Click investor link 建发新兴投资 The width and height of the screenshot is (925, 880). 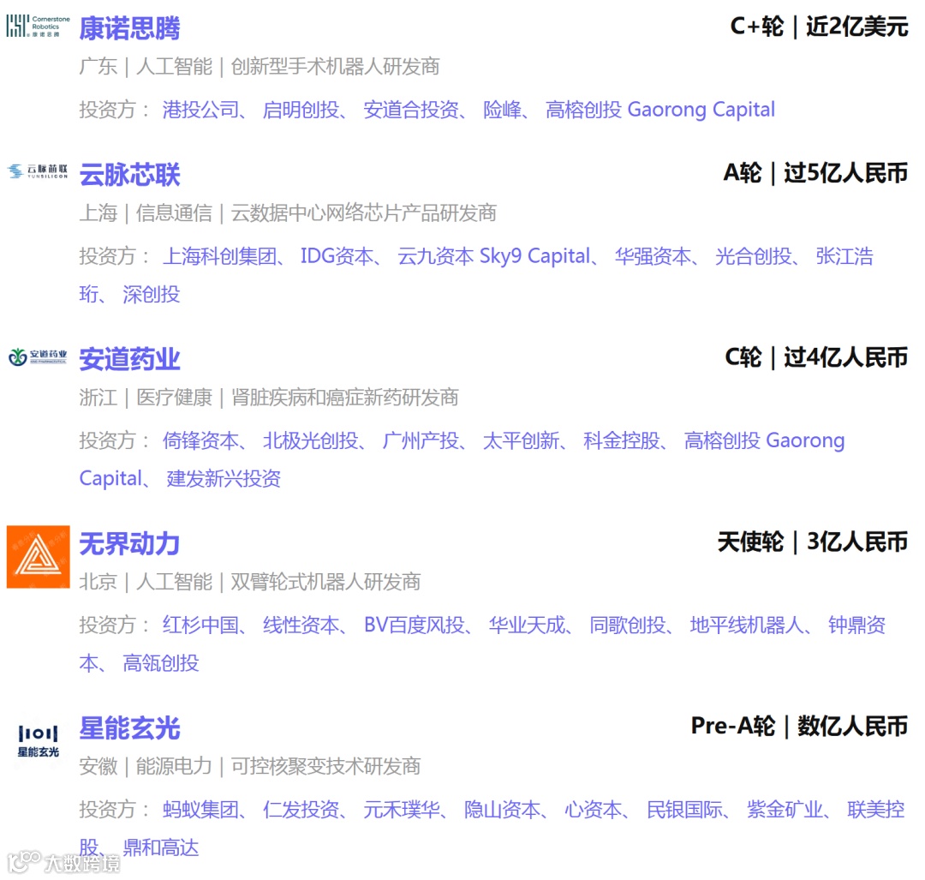coord(224,479)
